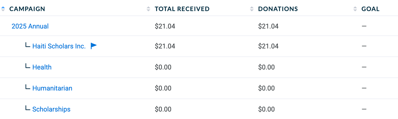This screenshot has height=119, width=398.
Task: Sort table by the DONATIONS header
Action: pos(278,9)
